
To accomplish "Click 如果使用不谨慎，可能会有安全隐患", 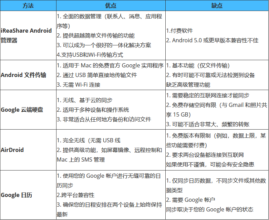I will (210, 165).
